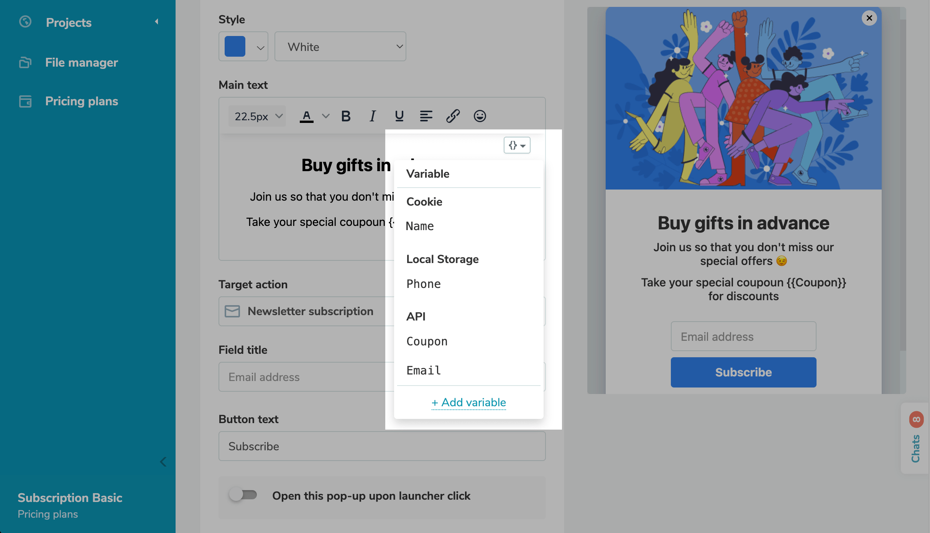Collapse the sidebar with the left chevron
The height and width of the screenshot is (533, 930).
(x=163, y=462)
